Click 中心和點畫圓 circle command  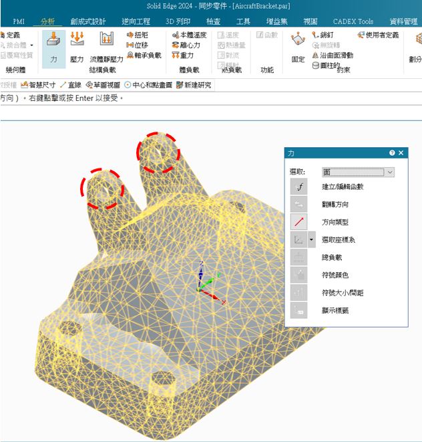[x=148, y=85]
